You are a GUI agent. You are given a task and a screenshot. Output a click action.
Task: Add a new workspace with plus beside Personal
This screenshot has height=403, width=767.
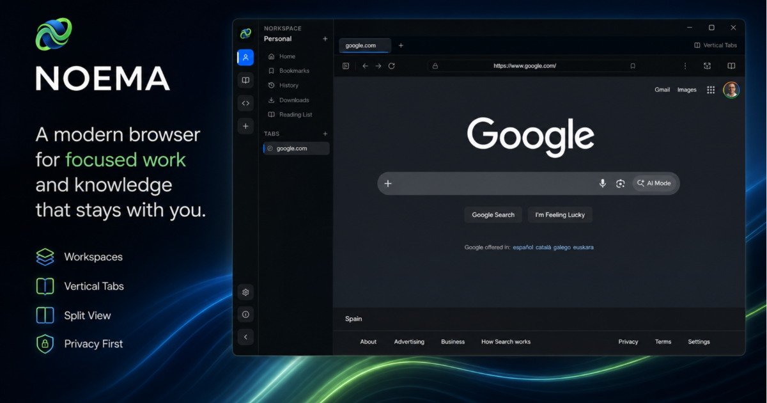pyautogui.click(x=325, y=39)
